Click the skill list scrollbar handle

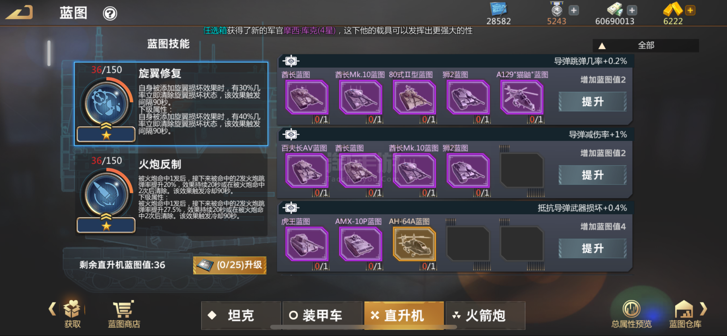49,53
